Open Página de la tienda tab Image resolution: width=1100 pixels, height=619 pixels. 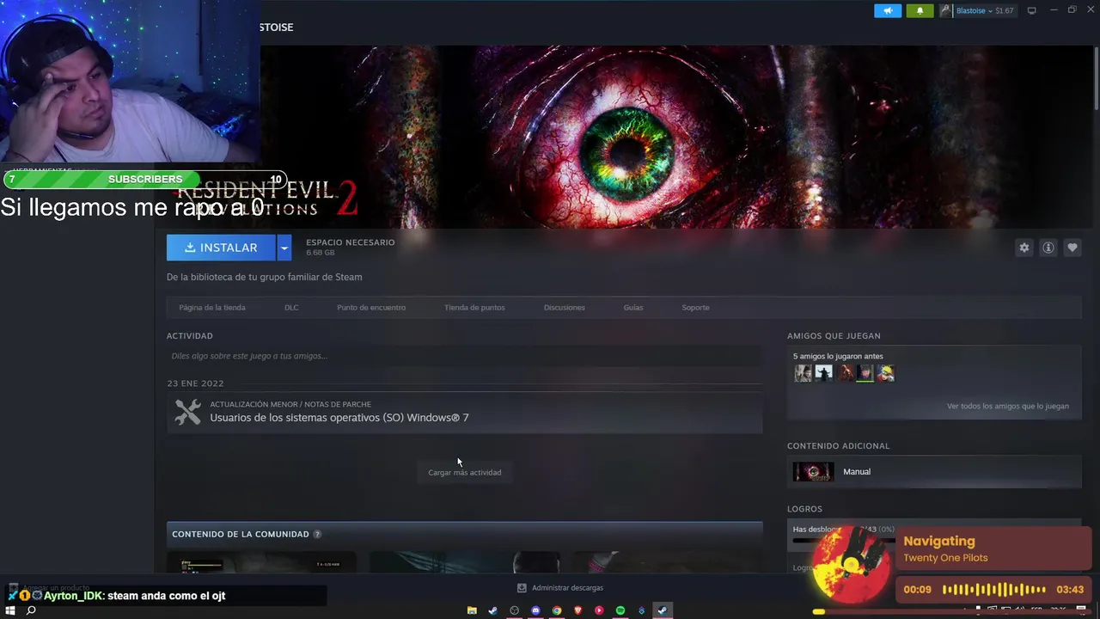click(x=212, y=308)
